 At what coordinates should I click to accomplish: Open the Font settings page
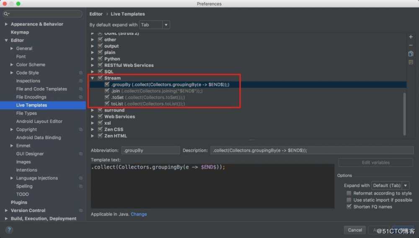[x=21, y=56]
